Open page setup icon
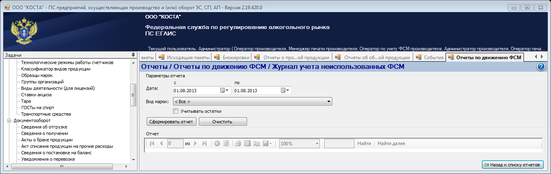 256,143
